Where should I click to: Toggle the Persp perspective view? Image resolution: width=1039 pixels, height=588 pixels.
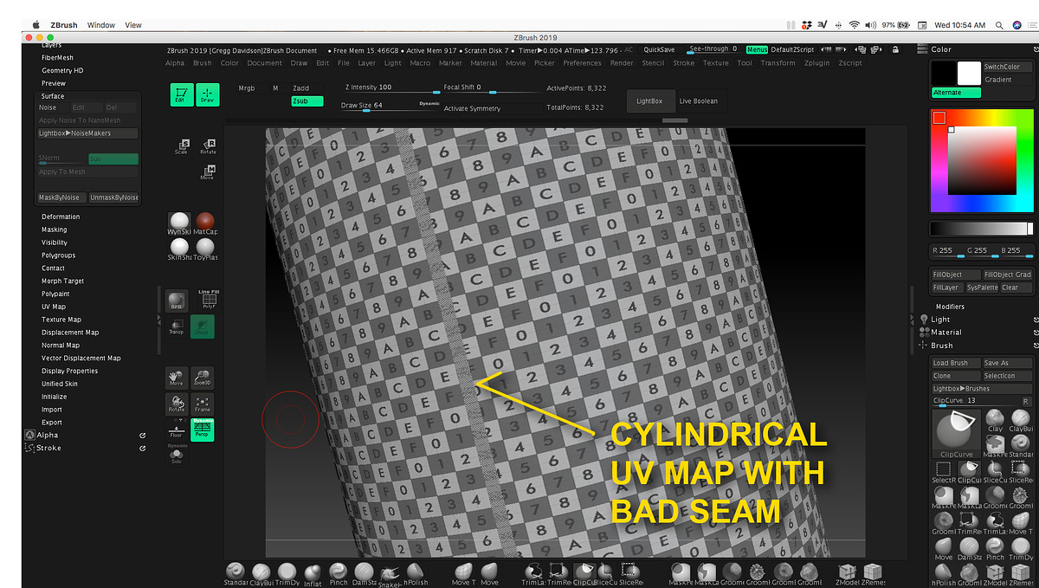coord(203,430)
